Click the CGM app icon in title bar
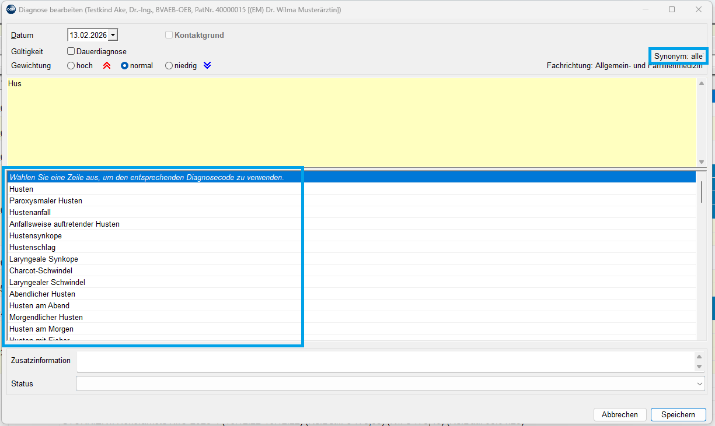This screenshot has width=715, height=426. (11, 9)
